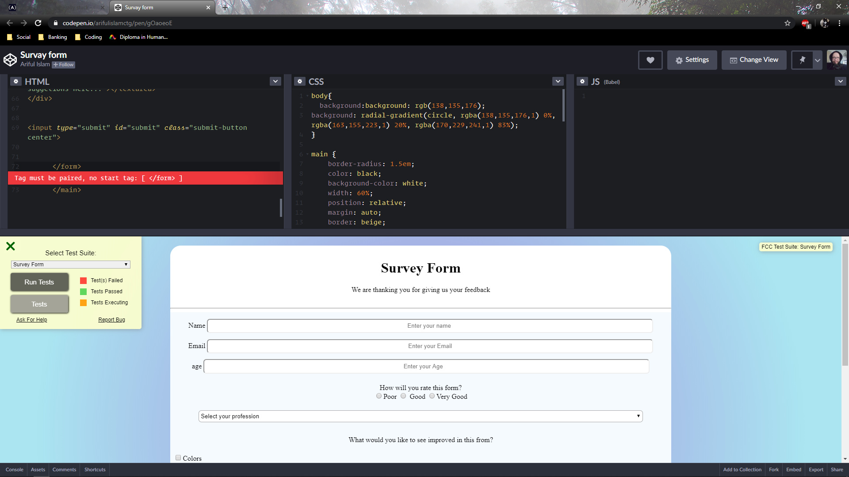849x477 pixels.
Task: Open the HTML panel settings gear
Action: [x=16, y=81]
